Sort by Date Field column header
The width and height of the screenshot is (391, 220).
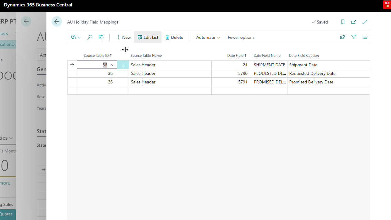click(237, 56)
